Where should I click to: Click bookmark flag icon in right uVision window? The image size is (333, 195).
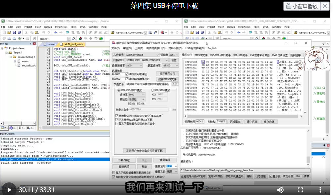pyautogui.click(x=250, y=32)
